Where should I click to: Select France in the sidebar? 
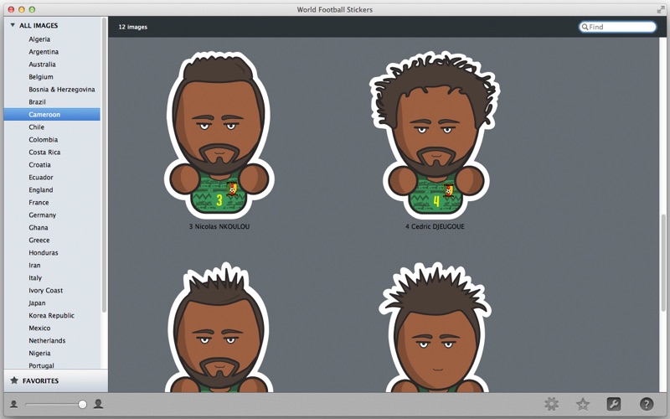(39, 202)
